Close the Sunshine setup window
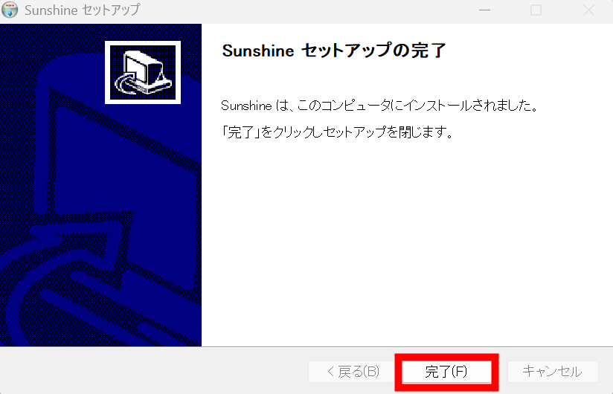The height and width of the screenshot is (394, 613). 588,10
